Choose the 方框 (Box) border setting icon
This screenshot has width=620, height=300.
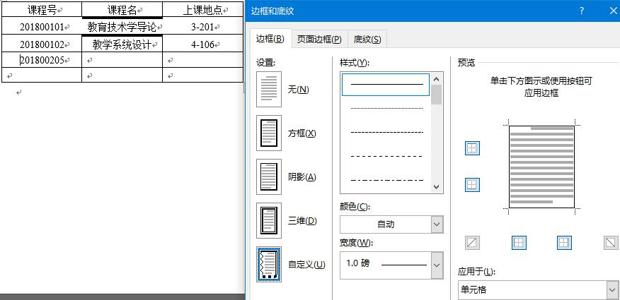(269, 133)
